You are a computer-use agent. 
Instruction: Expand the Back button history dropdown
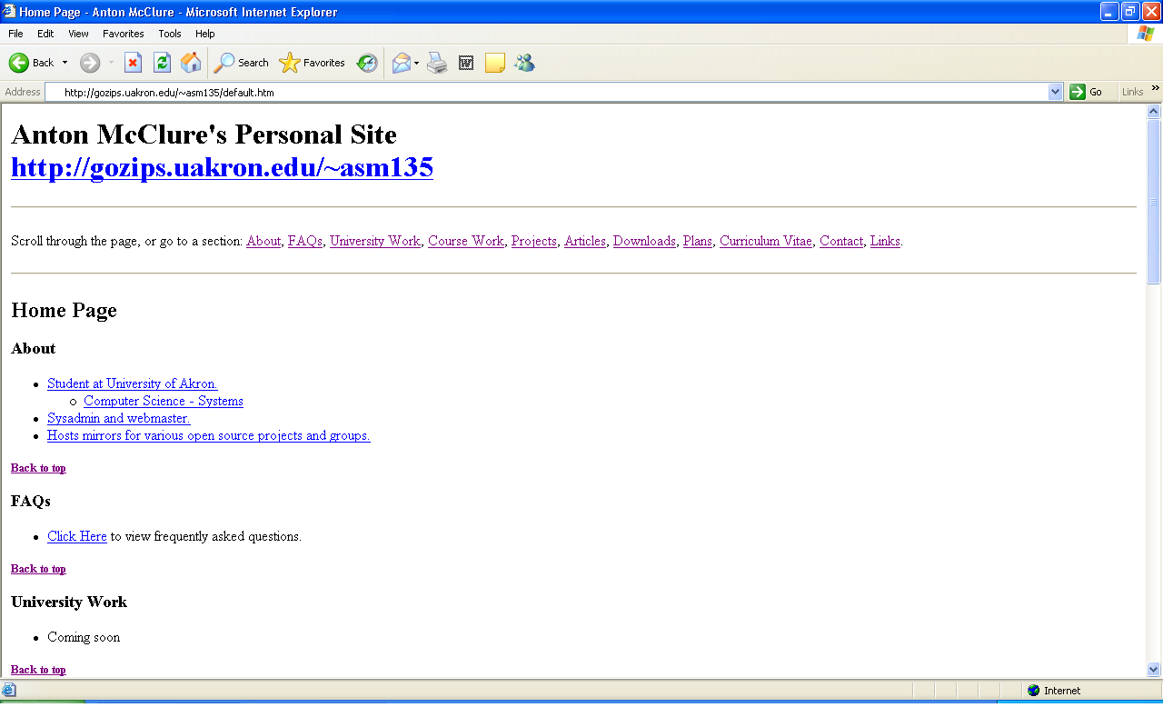click(65, 63)
